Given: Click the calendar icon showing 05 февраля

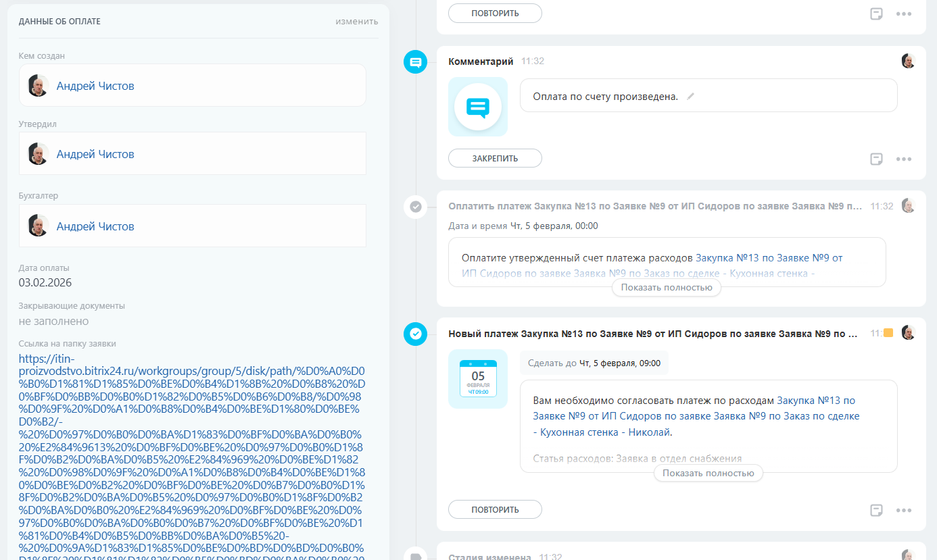Looking at the screenshot, I should click(478, 378).
